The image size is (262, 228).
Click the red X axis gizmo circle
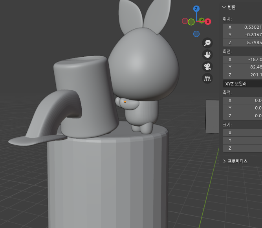(208, 22)
